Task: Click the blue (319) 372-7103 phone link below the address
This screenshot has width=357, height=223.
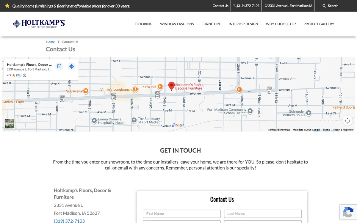Action: [x=69, y=221]
